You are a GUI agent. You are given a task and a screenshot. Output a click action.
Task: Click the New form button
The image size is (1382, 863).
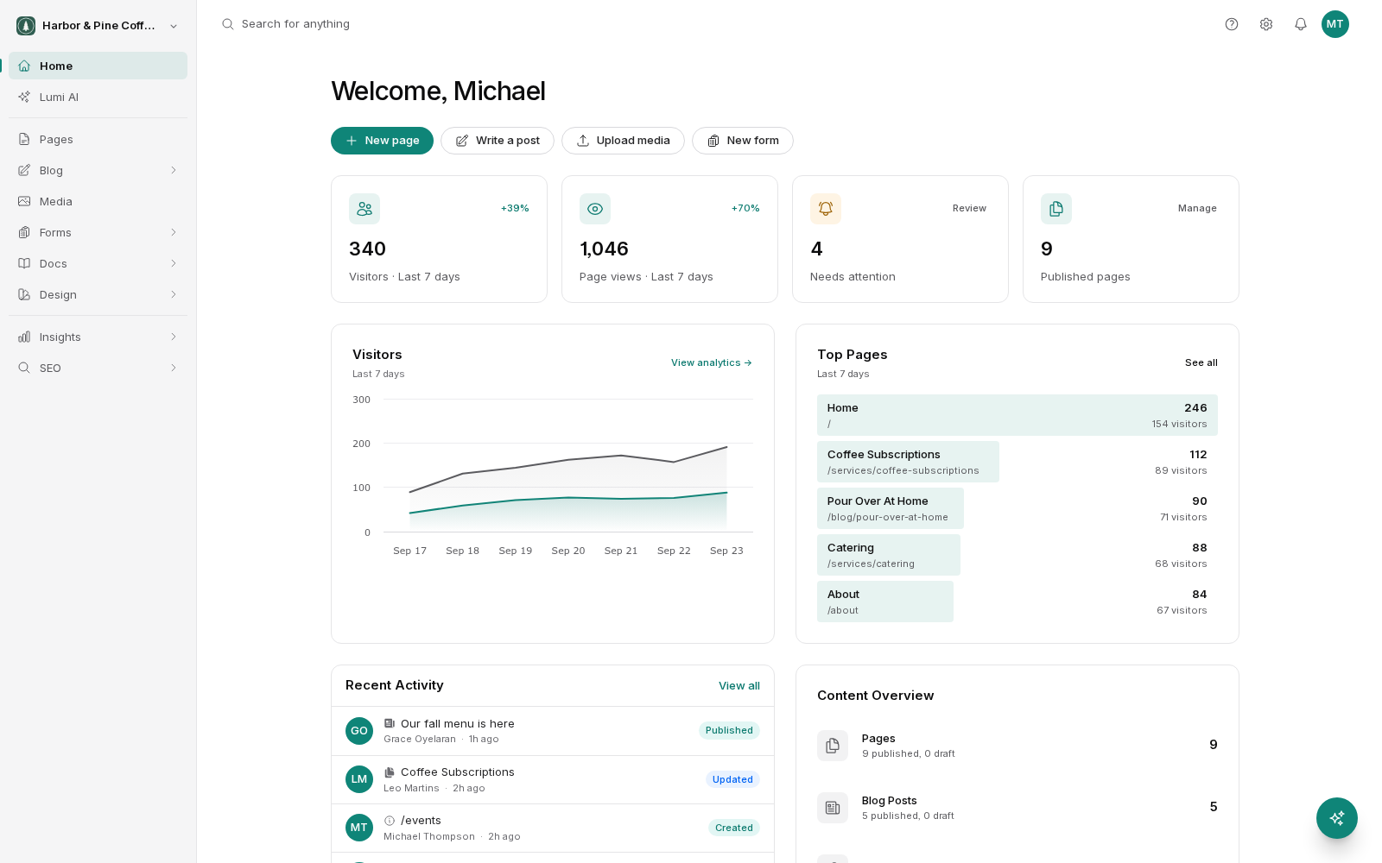pyautogui.click(x=743, y=141)
